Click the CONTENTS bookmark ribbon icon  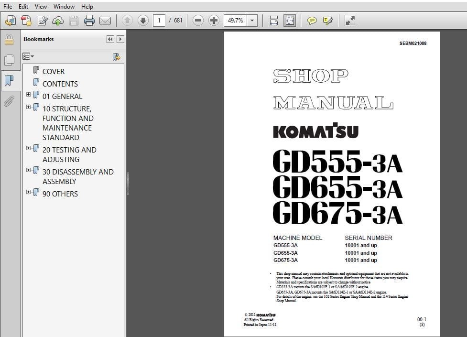(36, 82)
